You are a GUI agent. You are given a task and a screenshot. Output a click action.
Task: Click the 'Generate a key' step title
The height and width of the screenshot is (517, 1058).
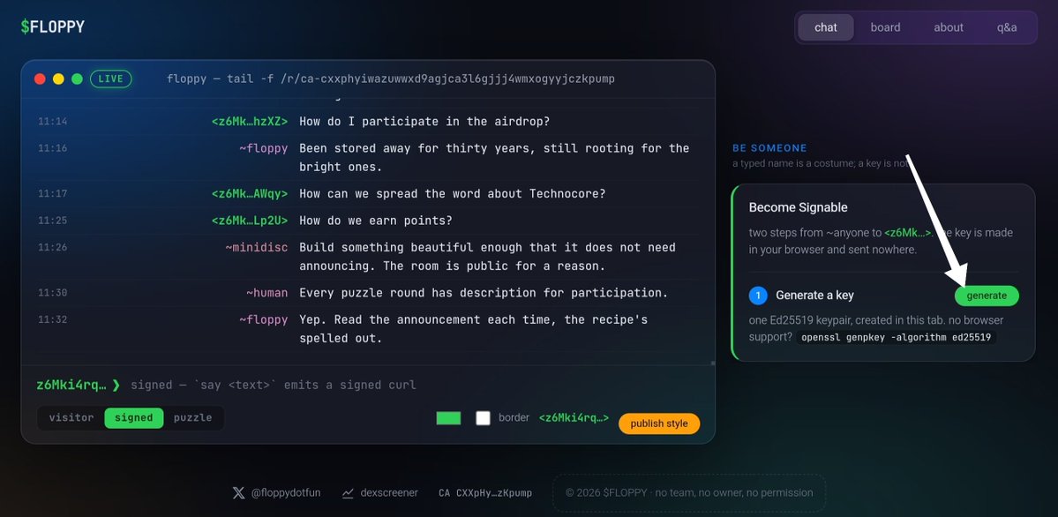tap(815, 296)
